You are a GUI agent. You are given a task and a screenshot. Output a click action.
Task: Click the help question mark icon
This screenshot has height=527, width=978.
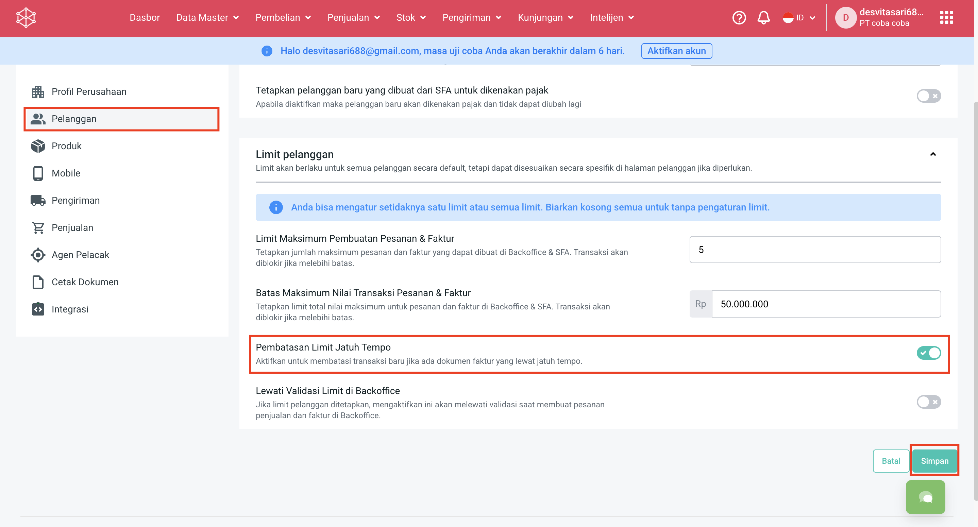[x=739, y=17]
